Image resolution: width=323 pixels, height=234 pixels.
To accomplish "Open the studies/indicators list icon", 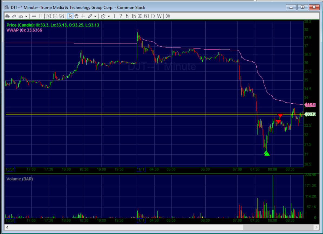I will tap(21, 16).
